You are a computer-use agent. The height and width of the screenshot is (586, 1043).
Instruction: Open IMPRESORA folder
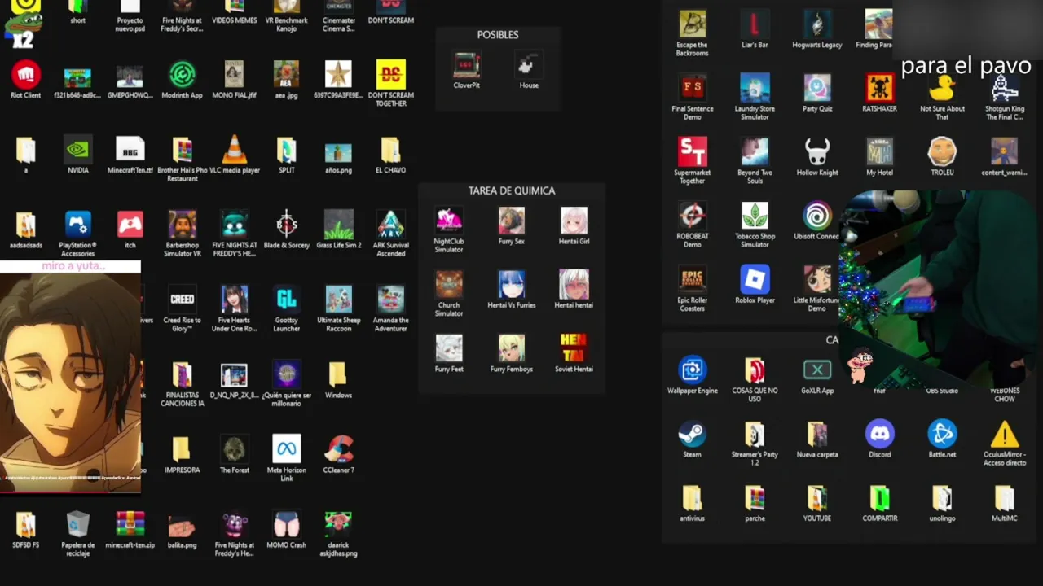[182, 449]
